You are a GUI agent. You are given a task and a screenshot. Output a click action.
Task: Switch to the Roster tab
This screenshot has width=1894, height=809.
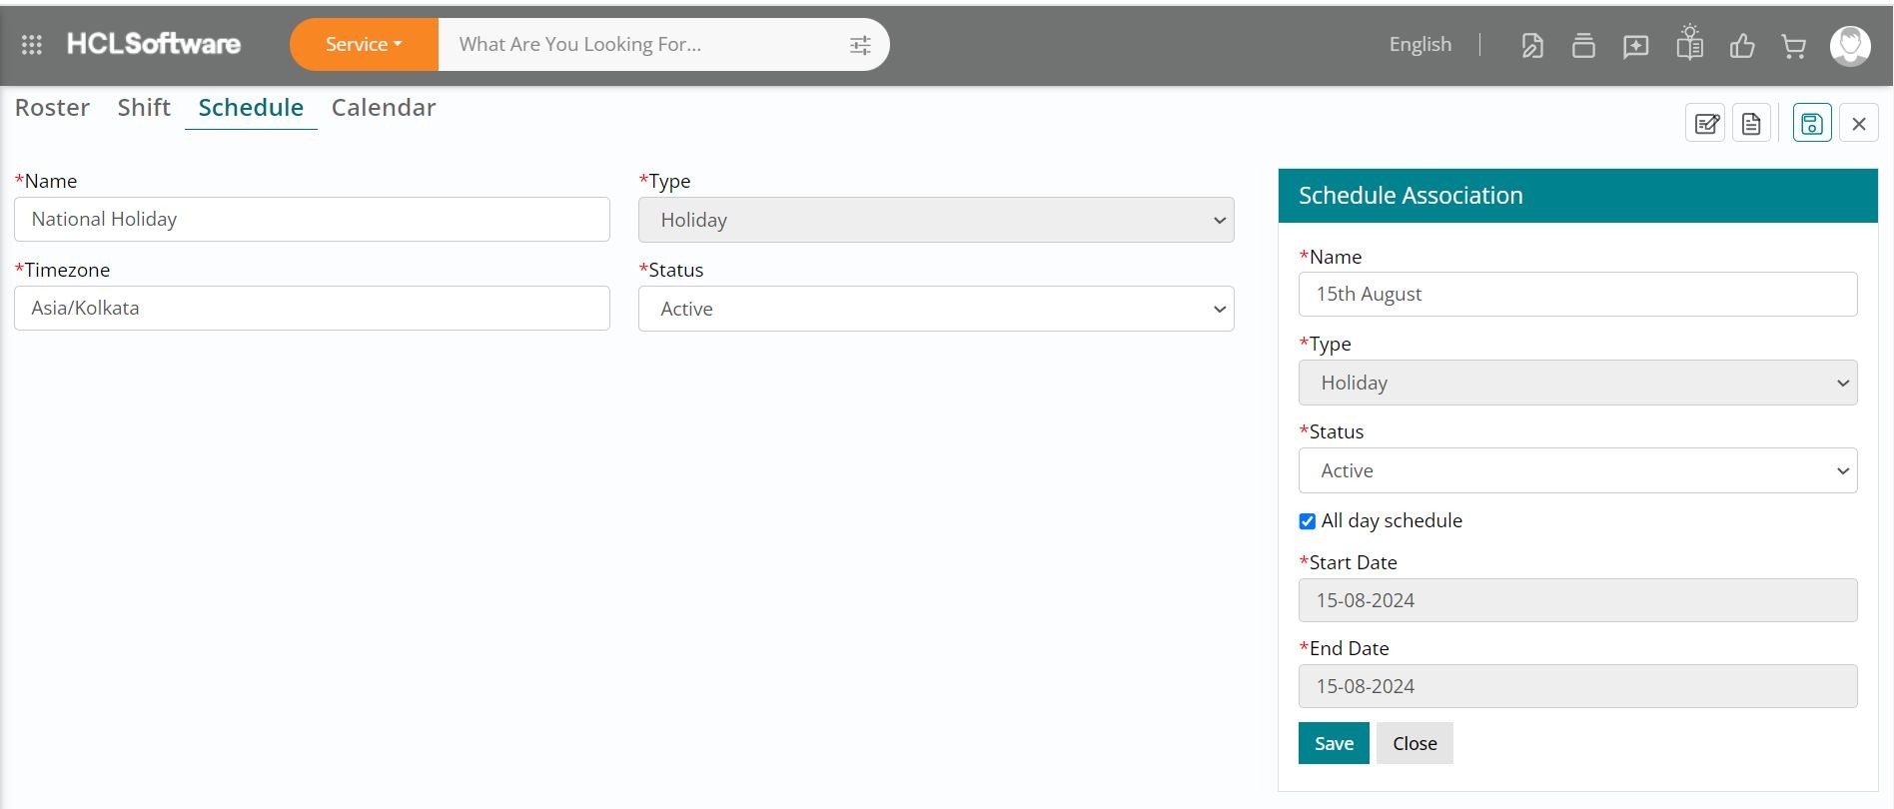(x=52, y=108)
